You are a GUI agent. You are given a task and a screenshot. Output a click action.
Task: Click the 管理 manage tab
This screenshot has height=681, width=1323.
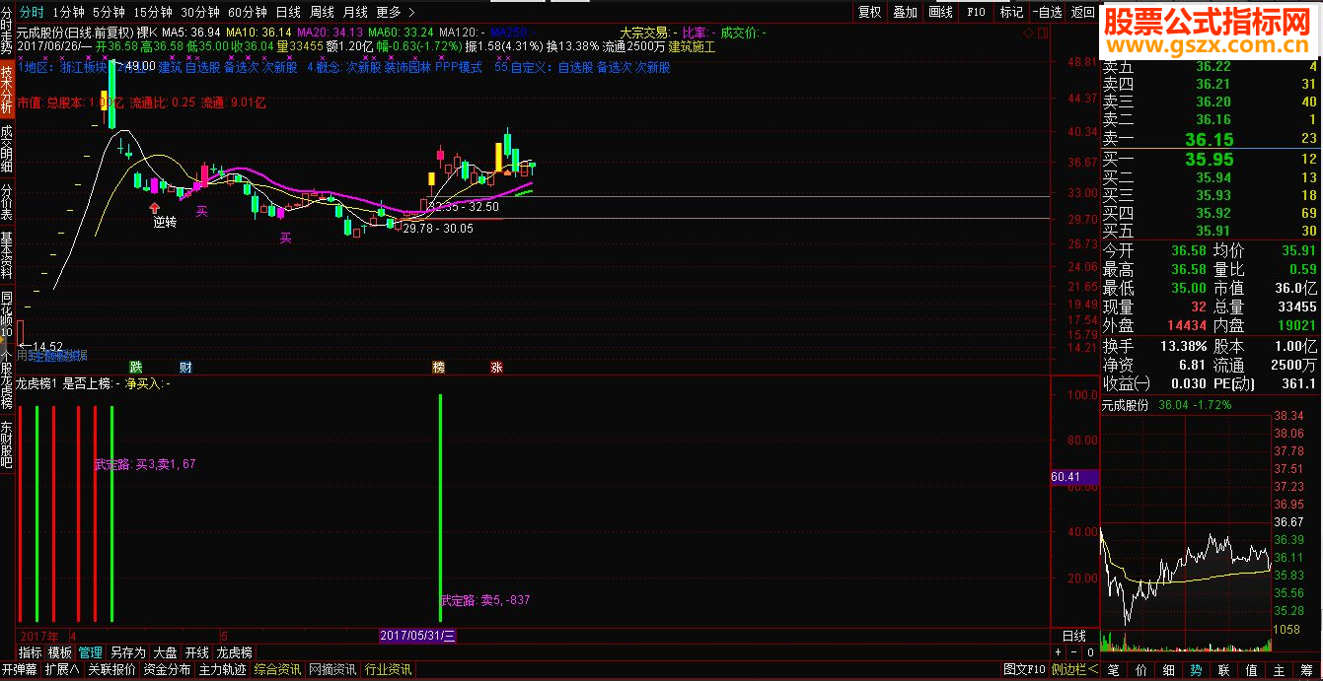pos(90,652)
